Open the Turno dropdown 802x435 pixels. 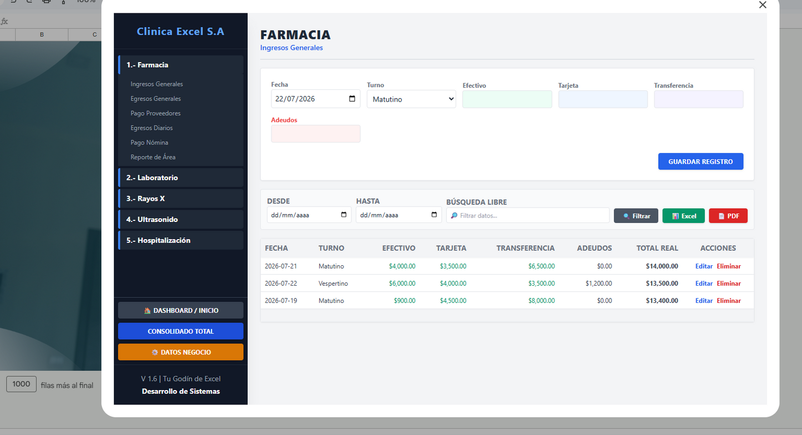pos(411,99)
